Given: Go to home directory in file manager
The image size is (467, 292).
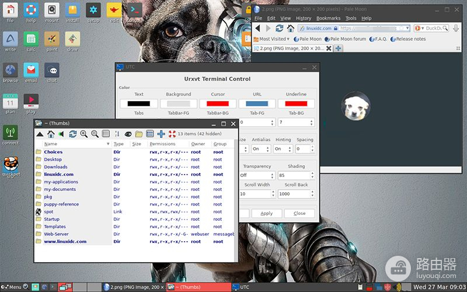Looking at the screenshot, I should click(51, 134).
